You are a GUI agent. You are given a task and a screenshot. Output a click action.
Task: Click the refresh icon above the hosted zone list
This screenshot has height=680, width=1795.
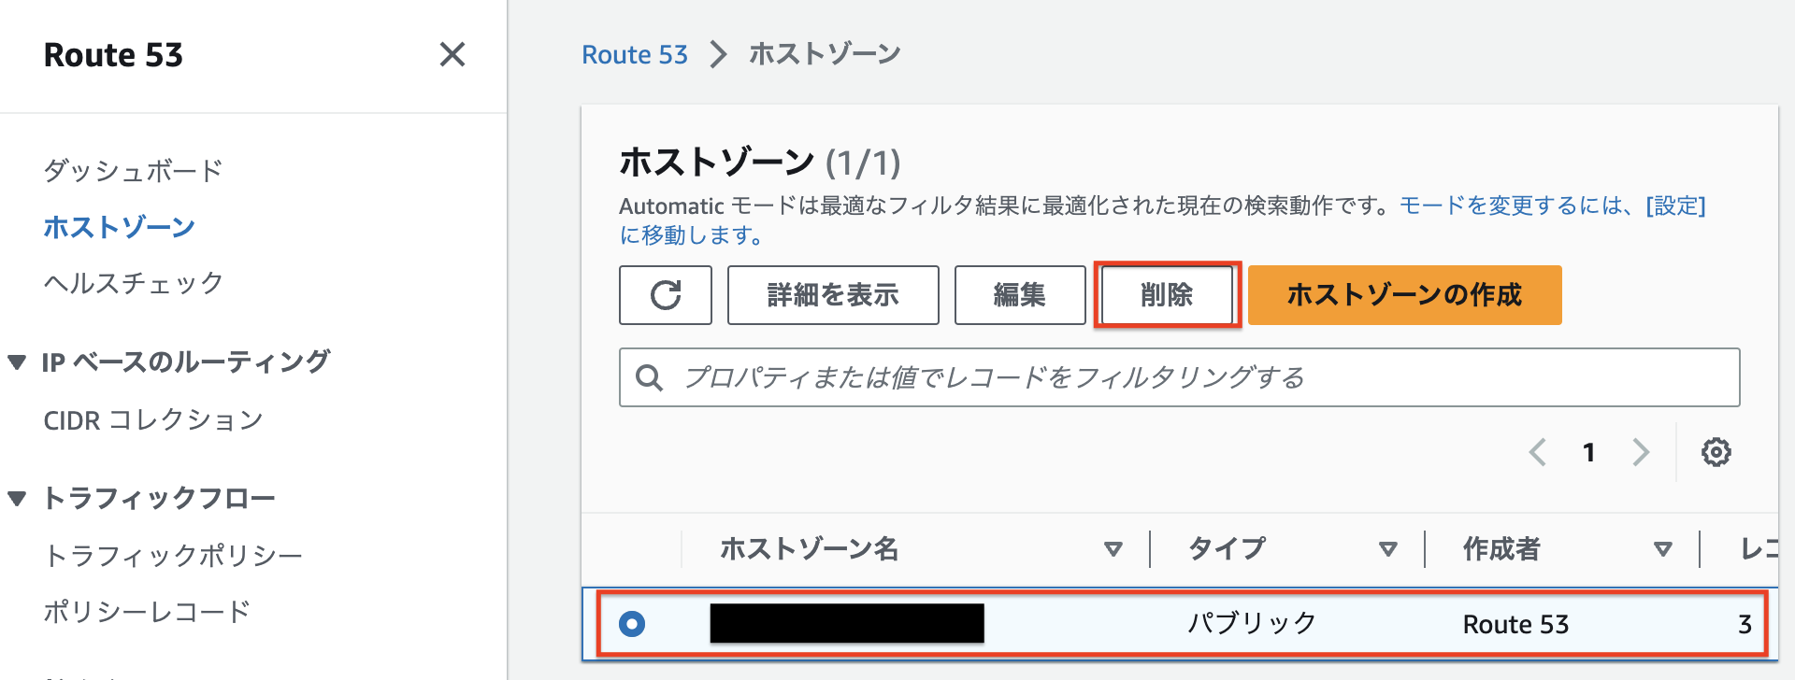tap(665, 295)
